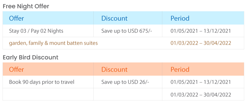This screenshot has width=247, height=102.
Task: Select the orange Period column header
Action: point(180,69)
